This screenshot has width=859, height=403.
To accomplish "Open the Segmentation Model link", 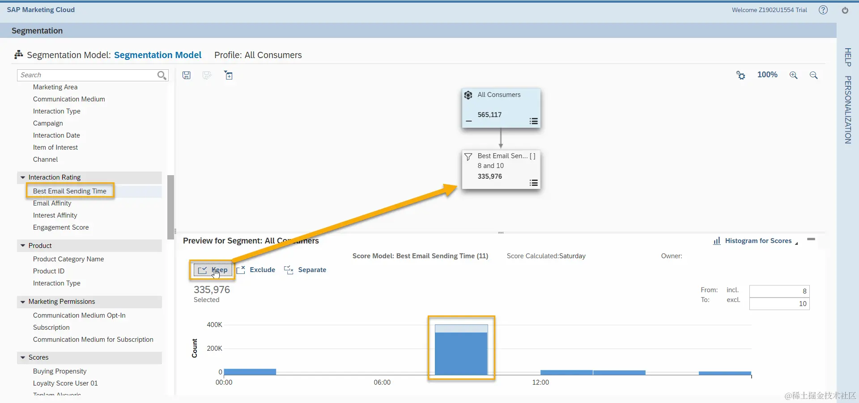I will pyautogui.click(x=157, y=55).
